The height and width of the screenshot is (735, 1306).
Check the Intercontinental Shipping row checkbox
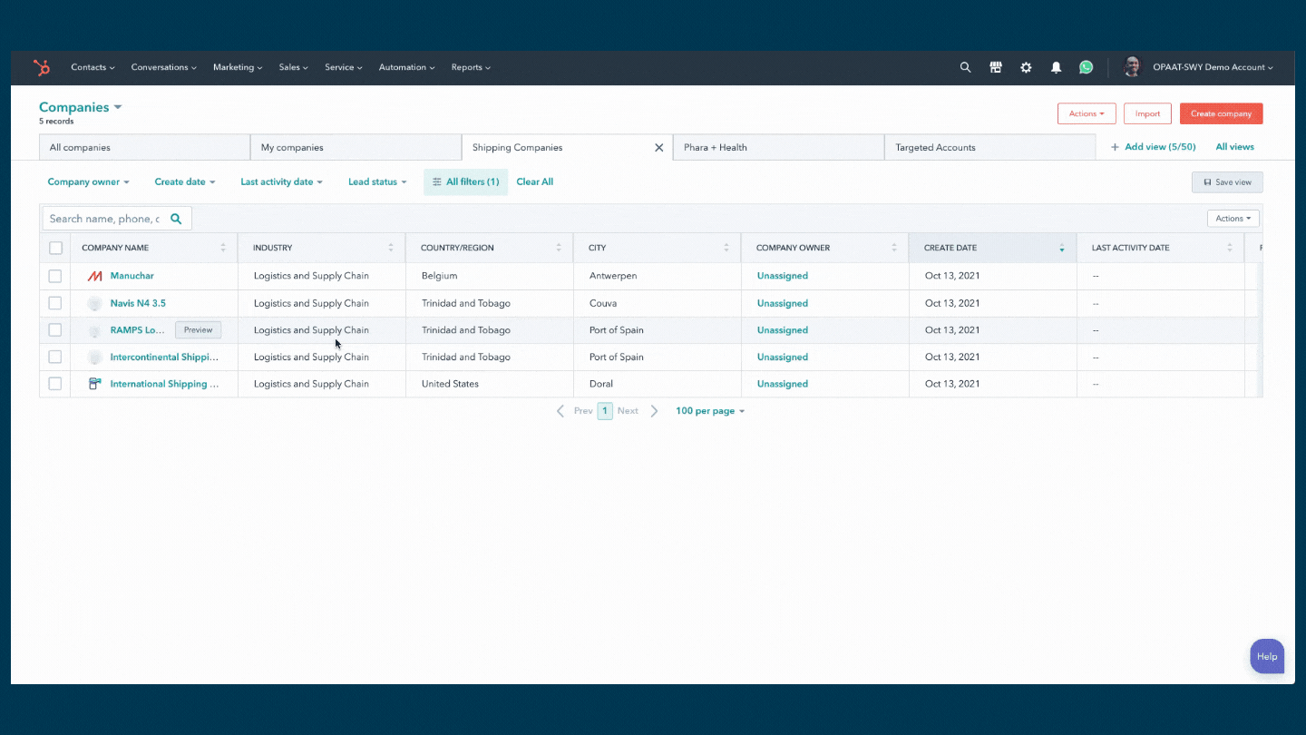[x=55, y=357]
